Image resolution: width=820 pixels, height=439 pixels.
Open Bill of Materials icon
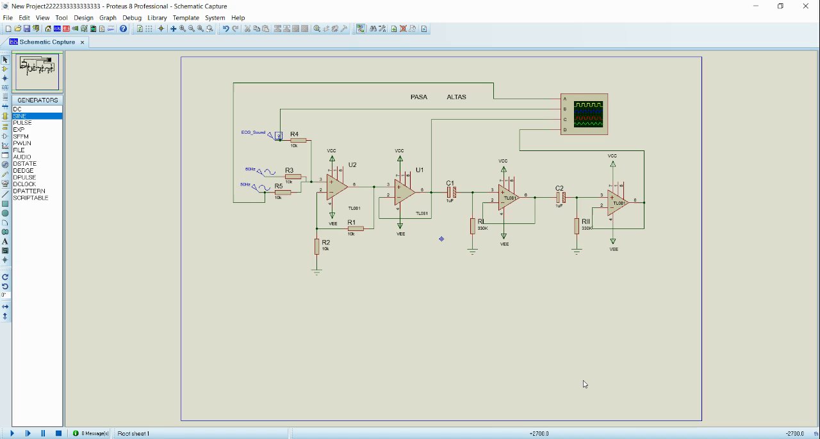coord(102,29)
